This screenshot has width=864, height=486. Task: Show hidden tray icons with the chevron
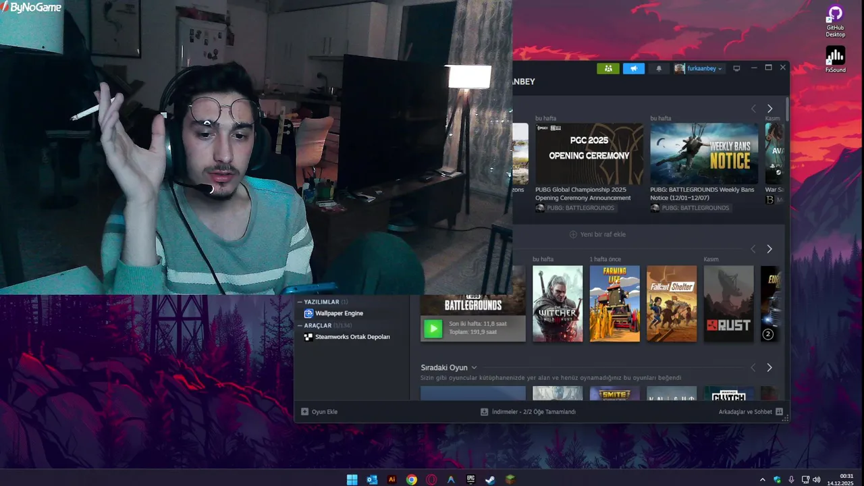click(763, 480)
